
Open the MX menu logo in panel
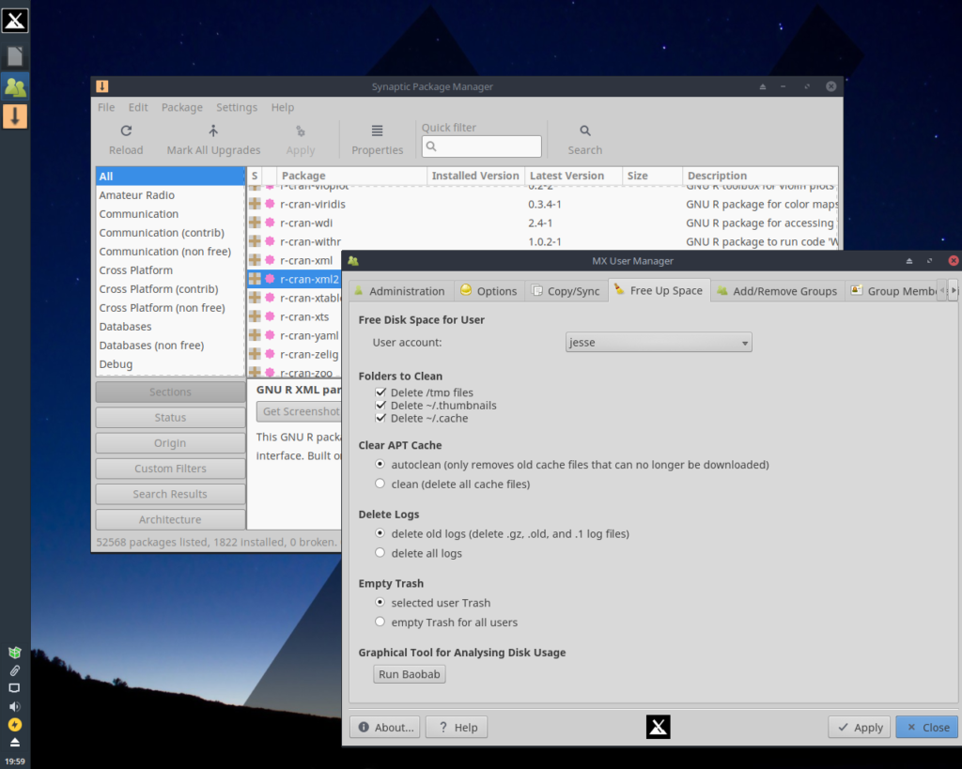(15, 21)
